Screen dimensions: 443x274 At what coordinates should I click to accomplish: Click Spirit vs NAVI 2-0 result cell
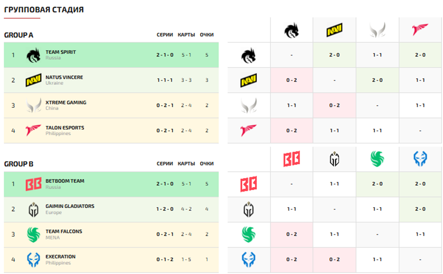click(x=334, y=55)
